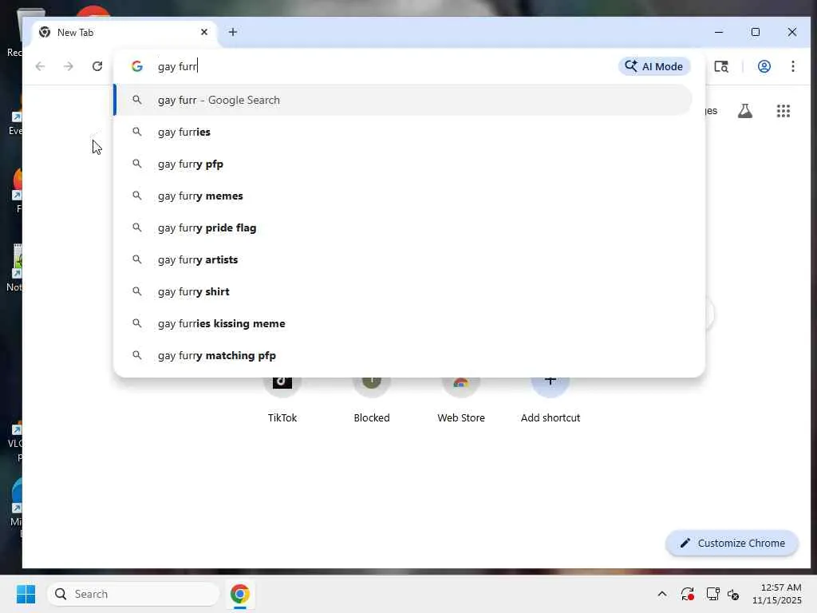Close the New Tab tab
Viewport: 817px width, 613px height.
click(204, 32)
